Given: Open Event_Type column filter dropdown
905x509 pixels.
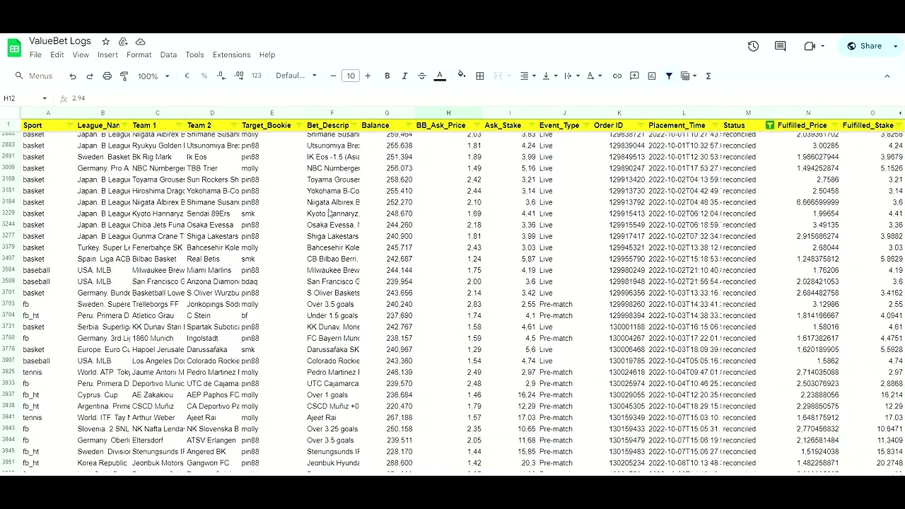Looking at the screenshot, I should [x=585, y=125].
